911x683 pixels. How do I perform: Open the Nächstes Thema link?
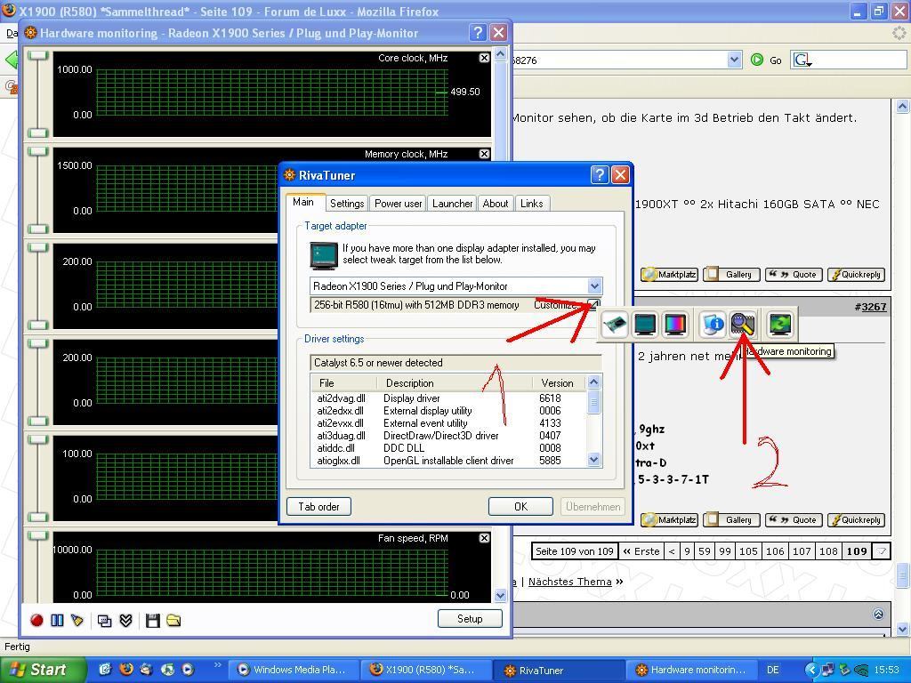(x=570, y=582)
